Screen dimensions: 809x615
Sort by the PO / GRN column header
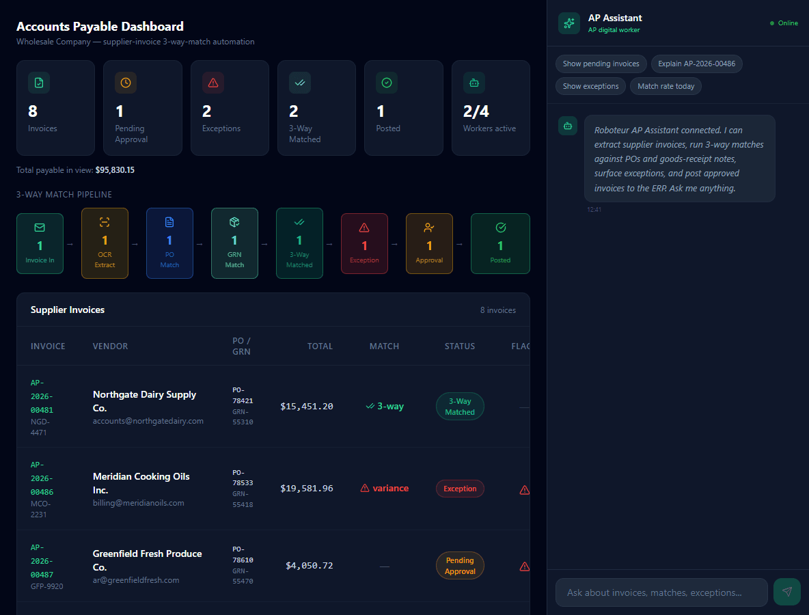(241, 346)
